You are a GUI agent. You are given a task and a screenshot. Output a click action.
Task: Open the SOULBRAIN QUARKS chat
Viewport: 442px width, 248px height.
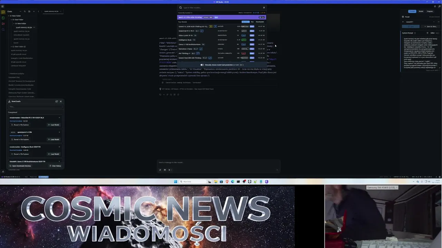[x=21, y=35]
